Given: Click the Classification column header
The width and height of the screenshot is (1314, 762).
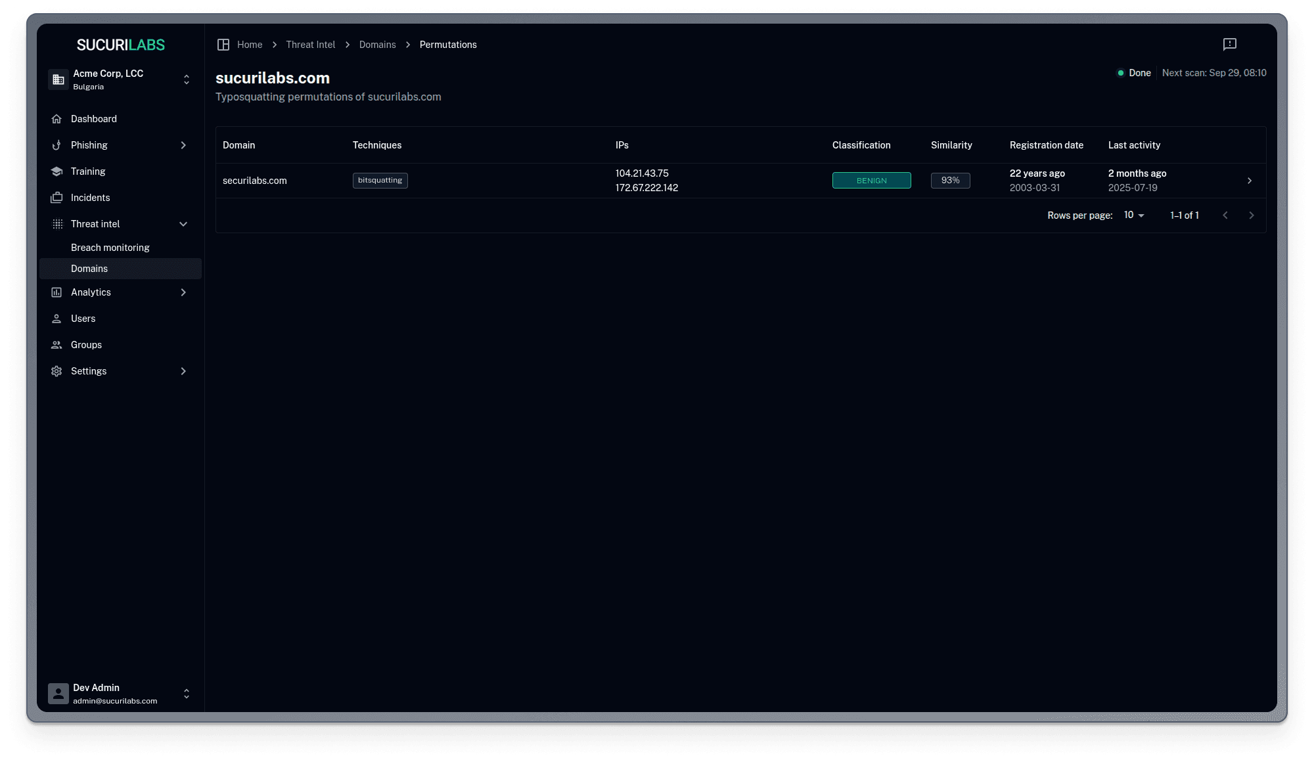Looking at the screenshot, I should pyautogui.click(x=861, y=145).
